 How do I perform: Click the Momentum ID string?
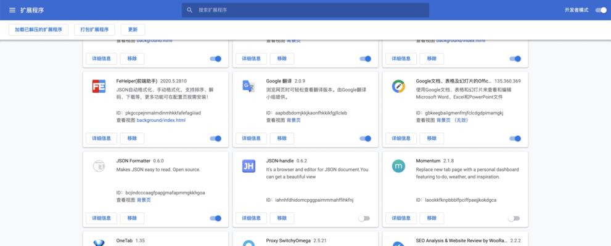(461, 200)
